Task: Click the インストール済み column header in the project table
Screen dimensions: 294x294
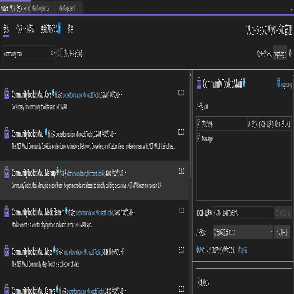Action: pyautogui.click(x=266, y=124)
